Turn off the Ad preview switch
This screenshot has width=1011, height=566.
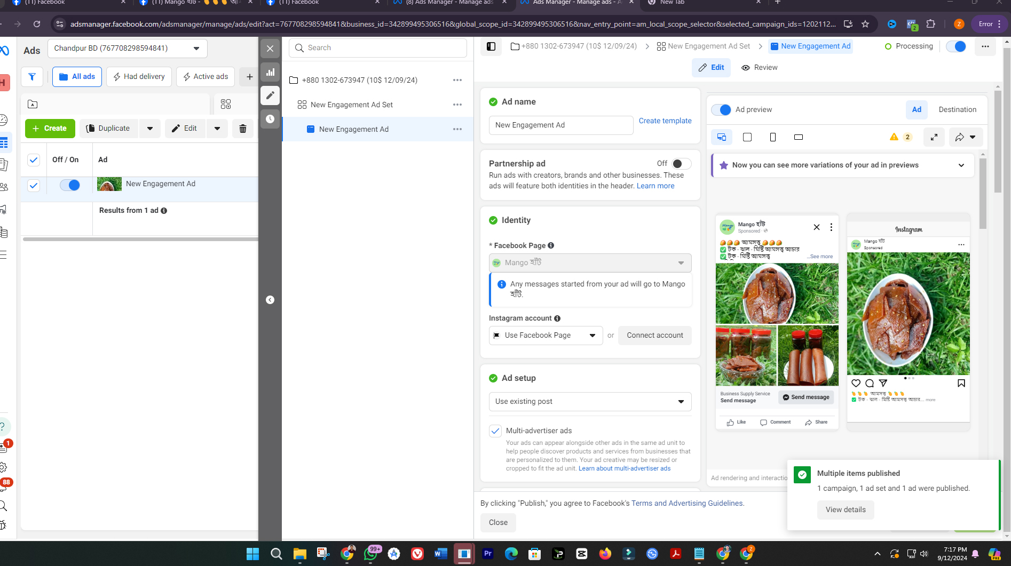pos(721,109)
